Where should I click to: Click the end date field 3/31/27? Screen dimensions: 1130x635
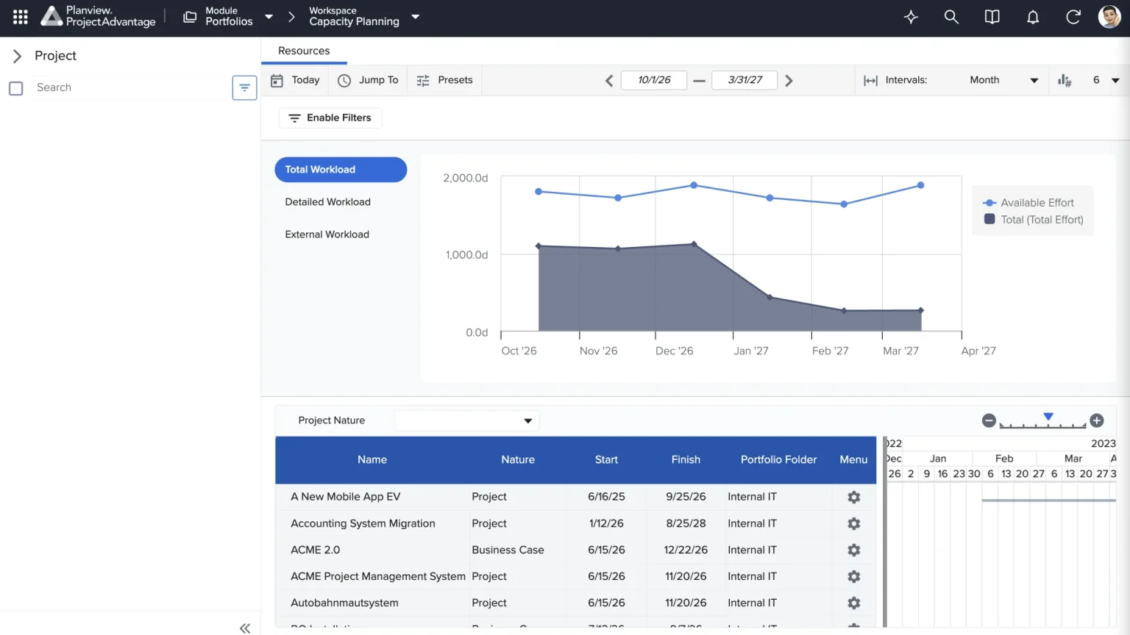point(745,80)
